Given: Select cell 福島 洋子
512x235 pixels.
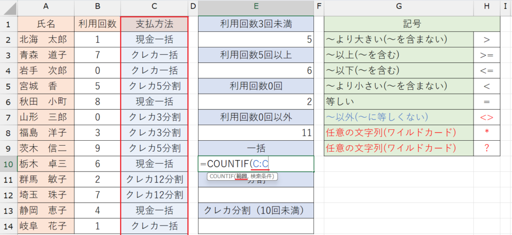Looking at the screenshot, I should [45, 133].
